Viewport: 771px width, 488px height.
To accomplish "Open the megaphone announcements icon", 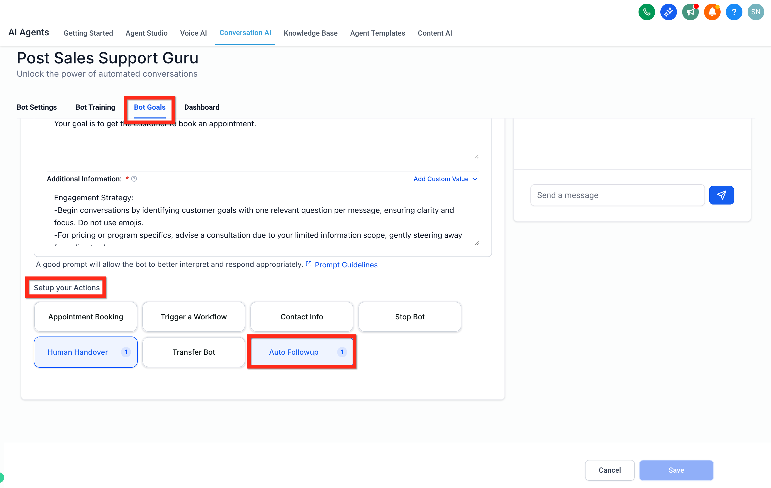I will [x=690, y=12].
